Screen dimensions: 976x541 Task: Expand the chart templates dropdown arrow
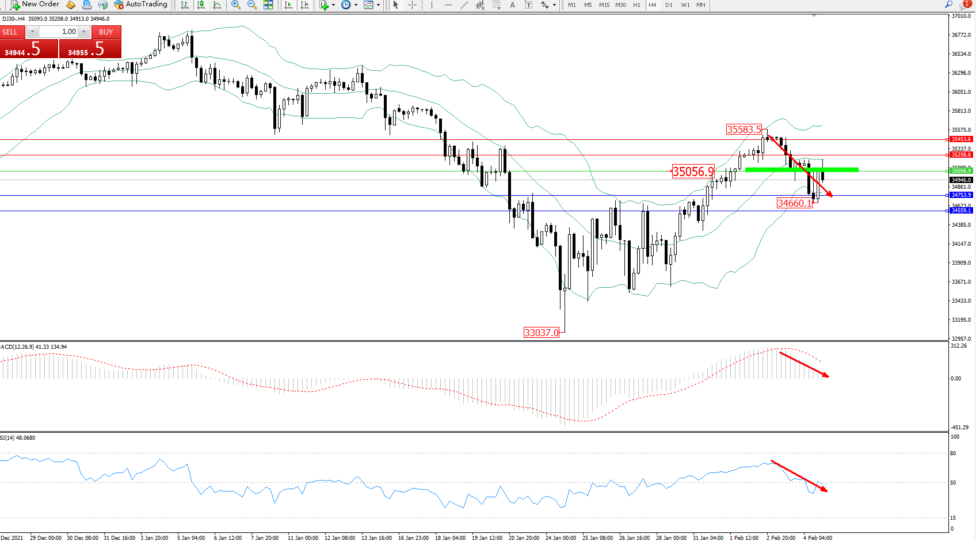378,5
